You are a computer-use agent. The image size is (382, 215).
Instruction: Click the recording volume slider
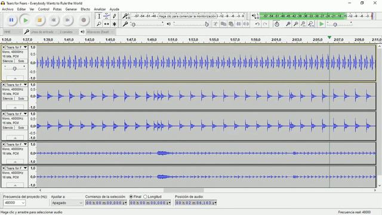click(x=147, y=24)
